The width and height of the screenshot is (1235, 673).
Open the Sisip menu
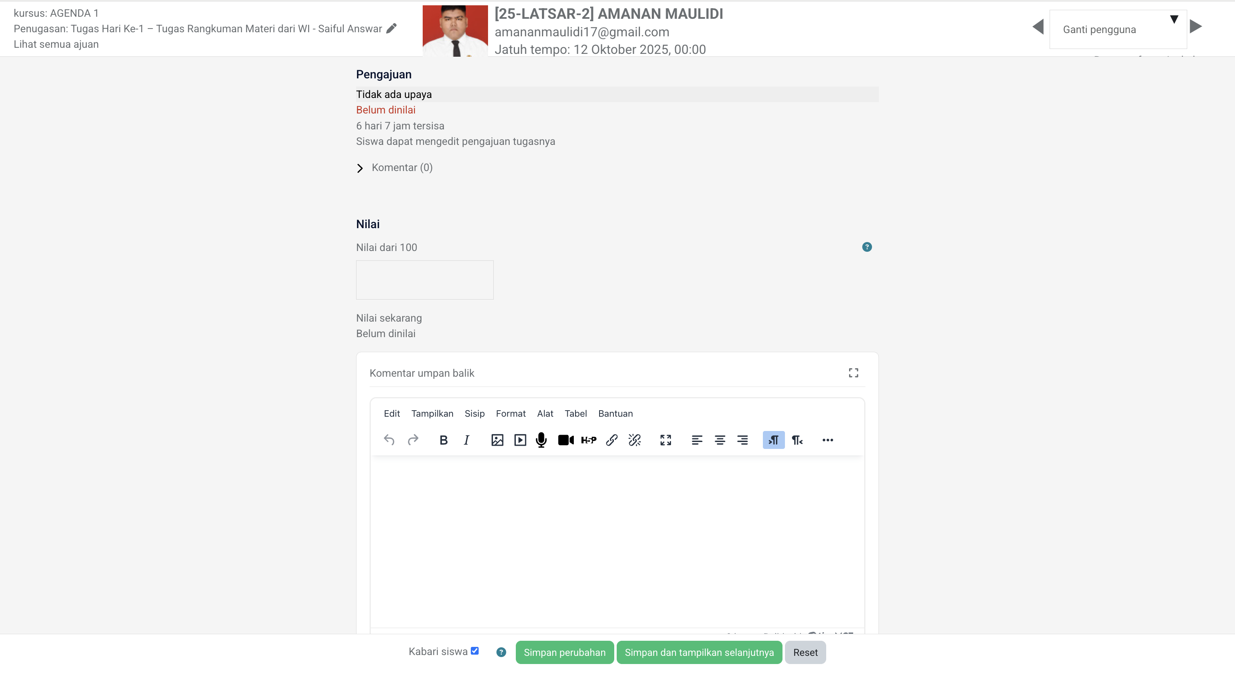[474, 413]
